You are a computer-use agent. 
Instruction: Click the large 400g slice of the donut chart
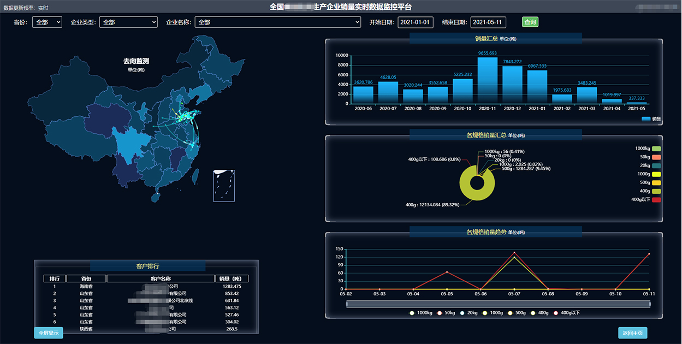[x=477, y=196]
